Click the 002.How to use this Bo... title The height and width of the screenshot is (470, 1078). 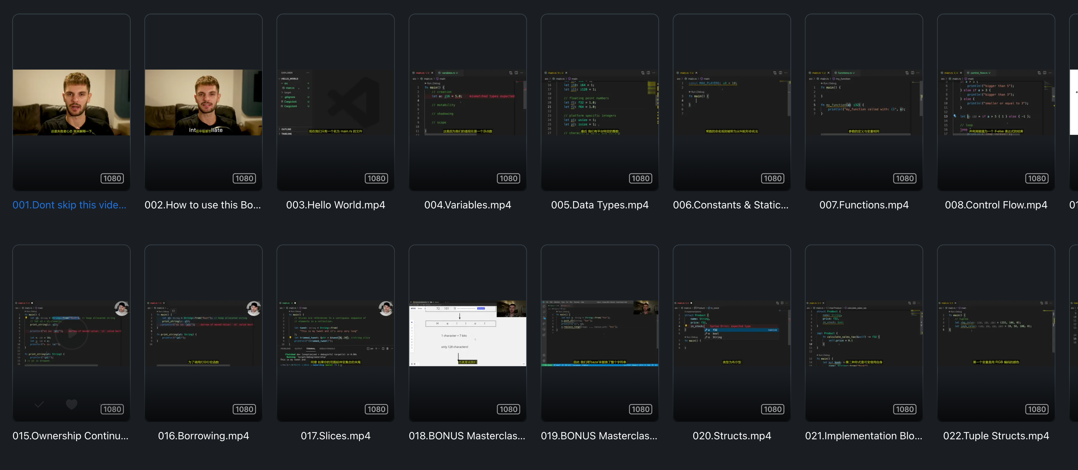click(203, 205)
